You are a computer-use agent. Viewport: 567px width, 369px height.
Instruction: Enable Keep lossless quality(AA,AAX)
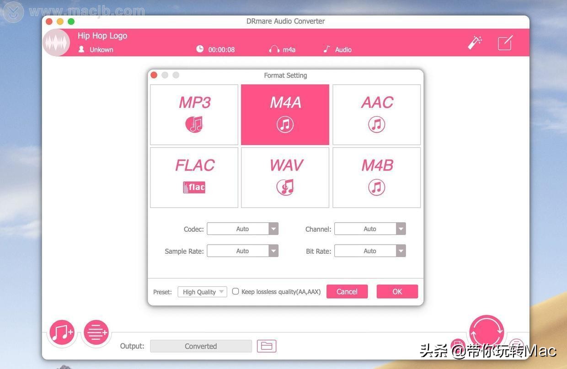(235, 291)
